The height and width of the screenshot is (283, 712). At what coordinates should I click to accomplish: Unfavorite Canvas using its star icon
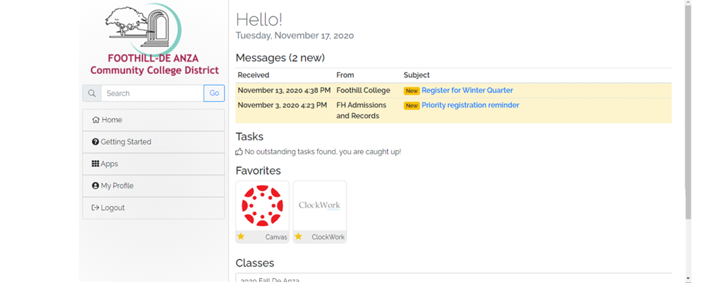point(241,236)
